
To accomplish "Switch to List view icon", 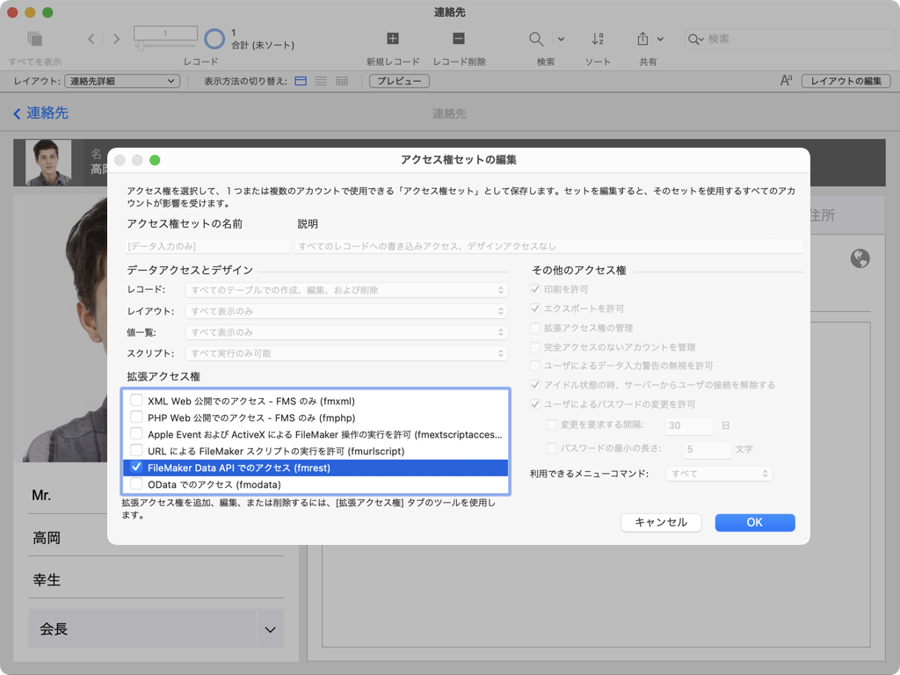I will [321, 81].
